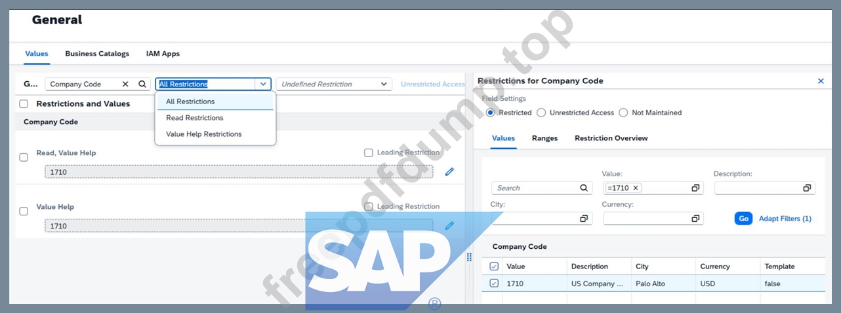This screenshot has width=841, height=313.
Task: Edit the Value Help restriction pencil icon
Action: [x=449, y=225]
